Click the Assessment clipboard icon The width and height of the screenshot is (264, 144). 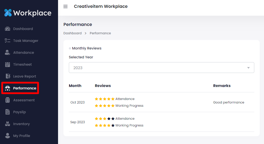(8, 100)
